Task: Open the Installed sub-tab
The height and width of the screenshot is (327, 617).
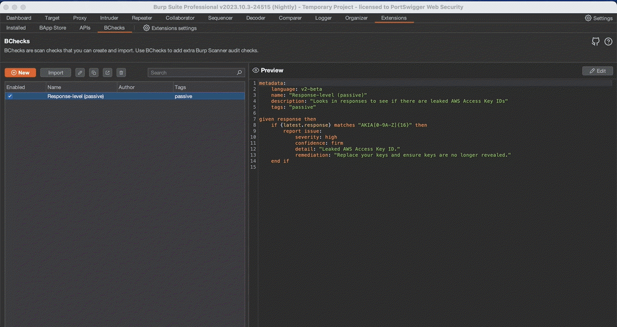Action: coord(16,28)
